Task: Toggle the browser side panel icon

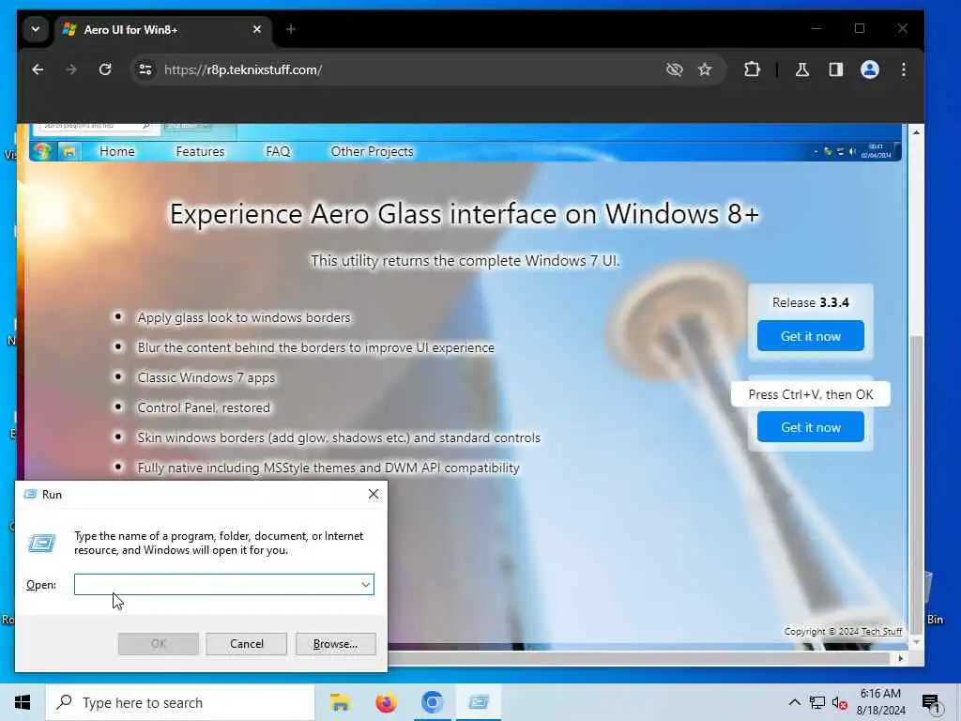Action: [836, 69]
